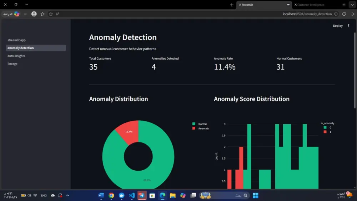Screen dimensions: 357x201
Task: Click the page vertical scrollbar
Action: [x=355, y=71]
